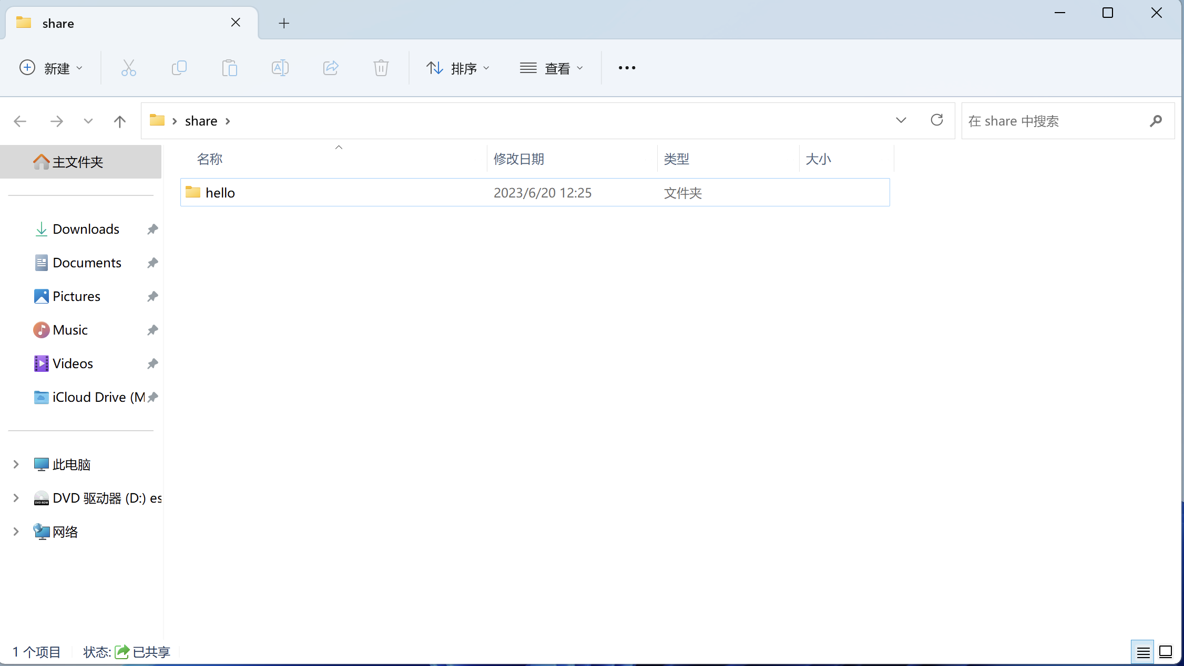Screen dimensions: 1184x666
Task: Open Music in sidebar
Action: [70, 330]
